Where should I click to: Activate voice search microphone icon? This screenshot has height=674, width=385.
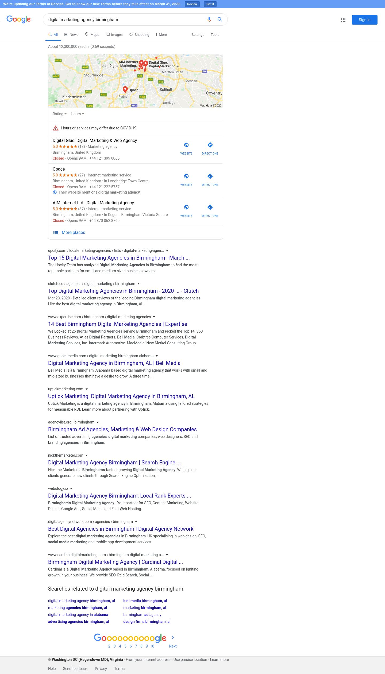point(209,20)
